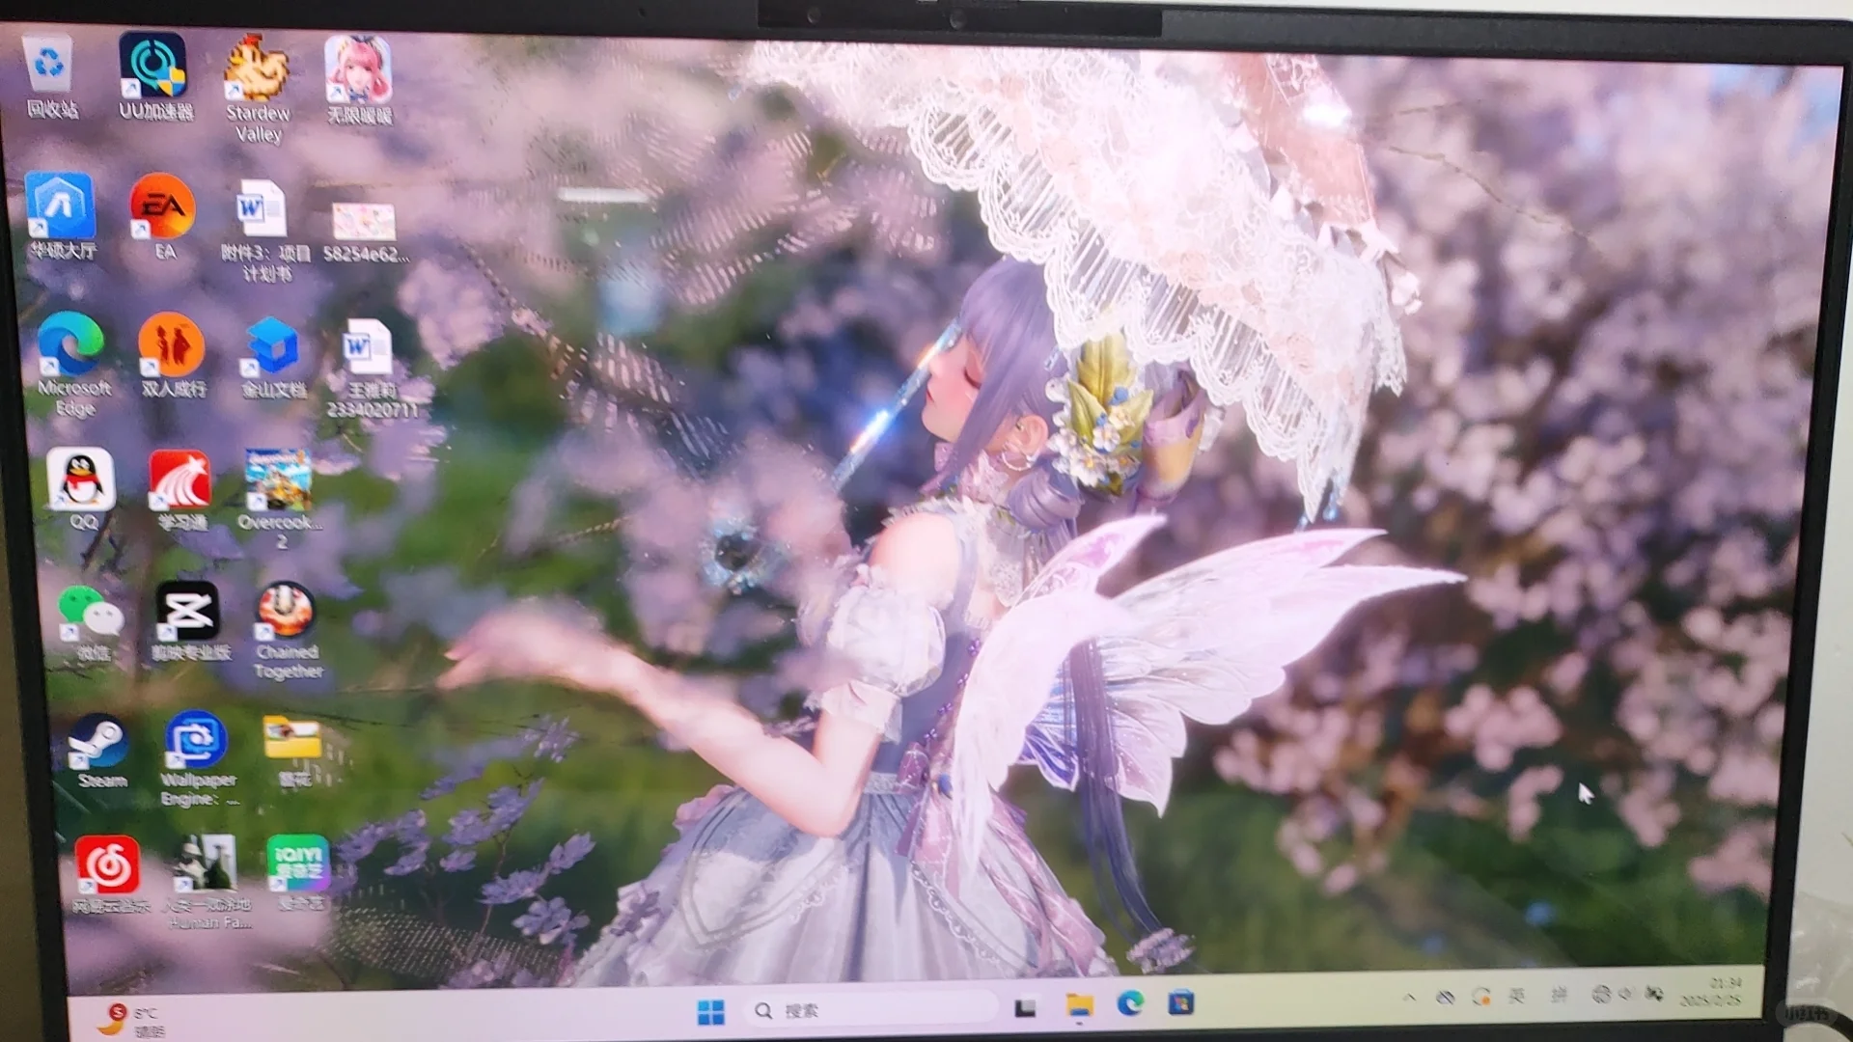Launch the Human Fall Flat shortcut
The image size is (1853, 1042).
pos(207,882)
